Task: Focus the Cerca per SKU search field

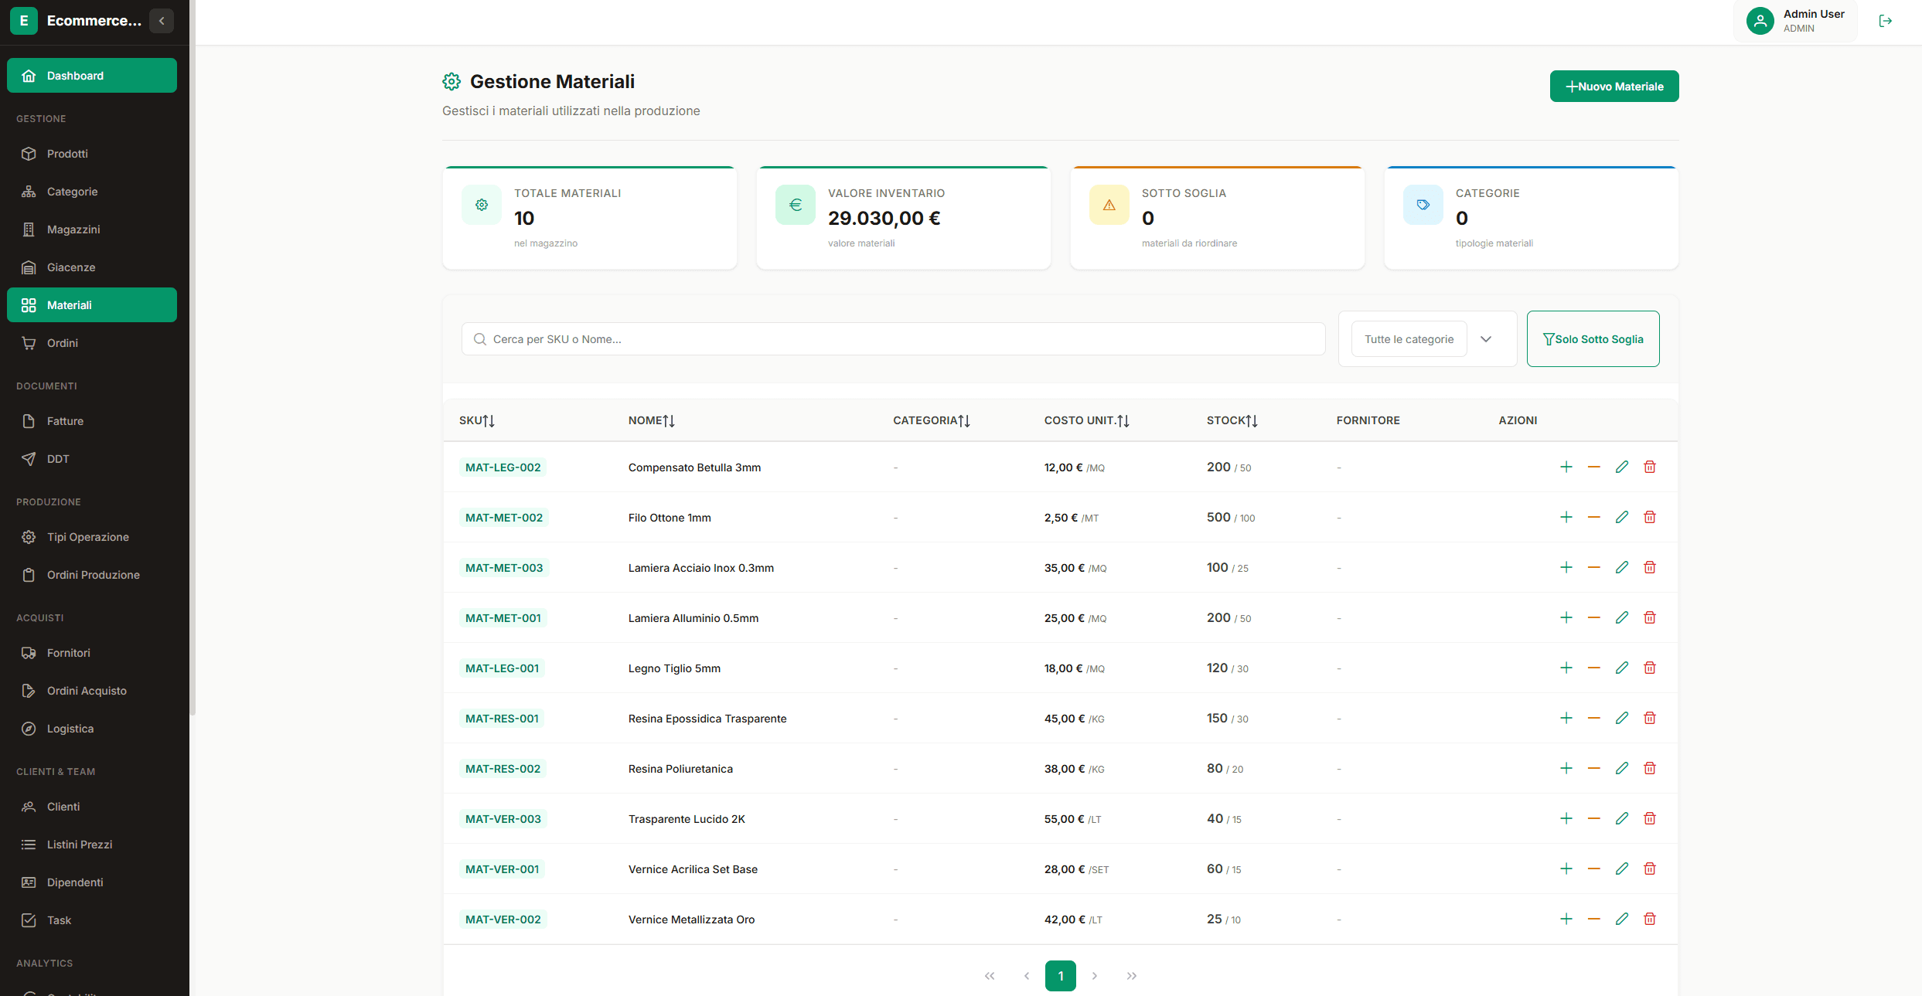Action: pos(893,339)
